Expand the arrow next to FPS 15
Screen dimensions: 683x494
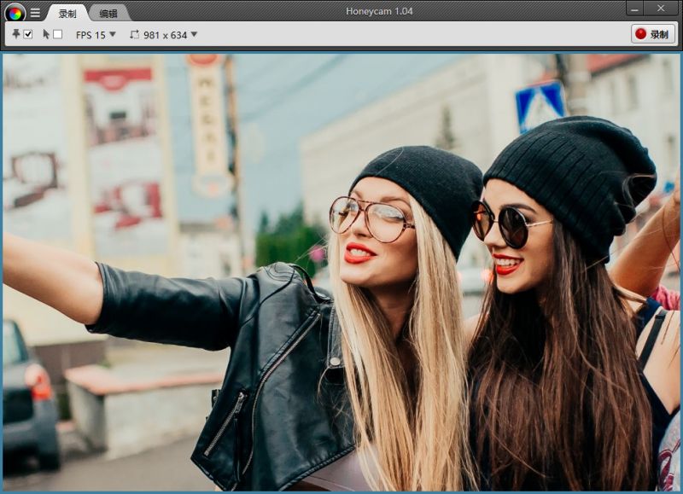(x=113, y=35)
